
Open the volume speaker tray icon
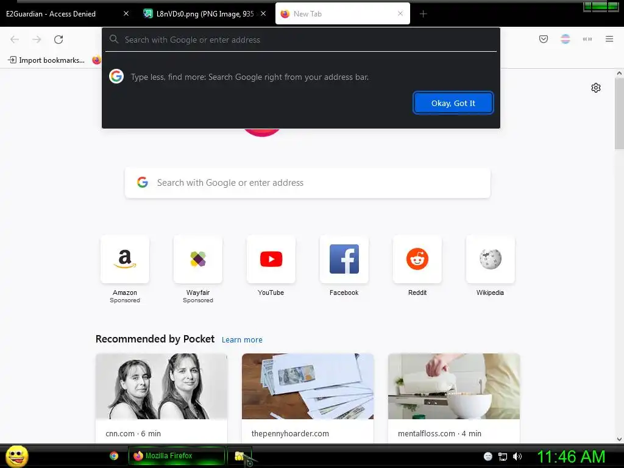(x=517, y=456)
